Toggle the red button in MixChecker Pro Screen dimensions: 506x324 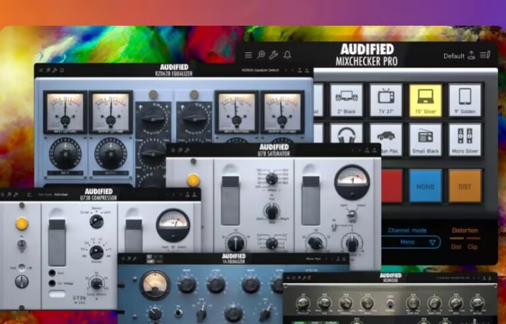(x=392, y=186)
